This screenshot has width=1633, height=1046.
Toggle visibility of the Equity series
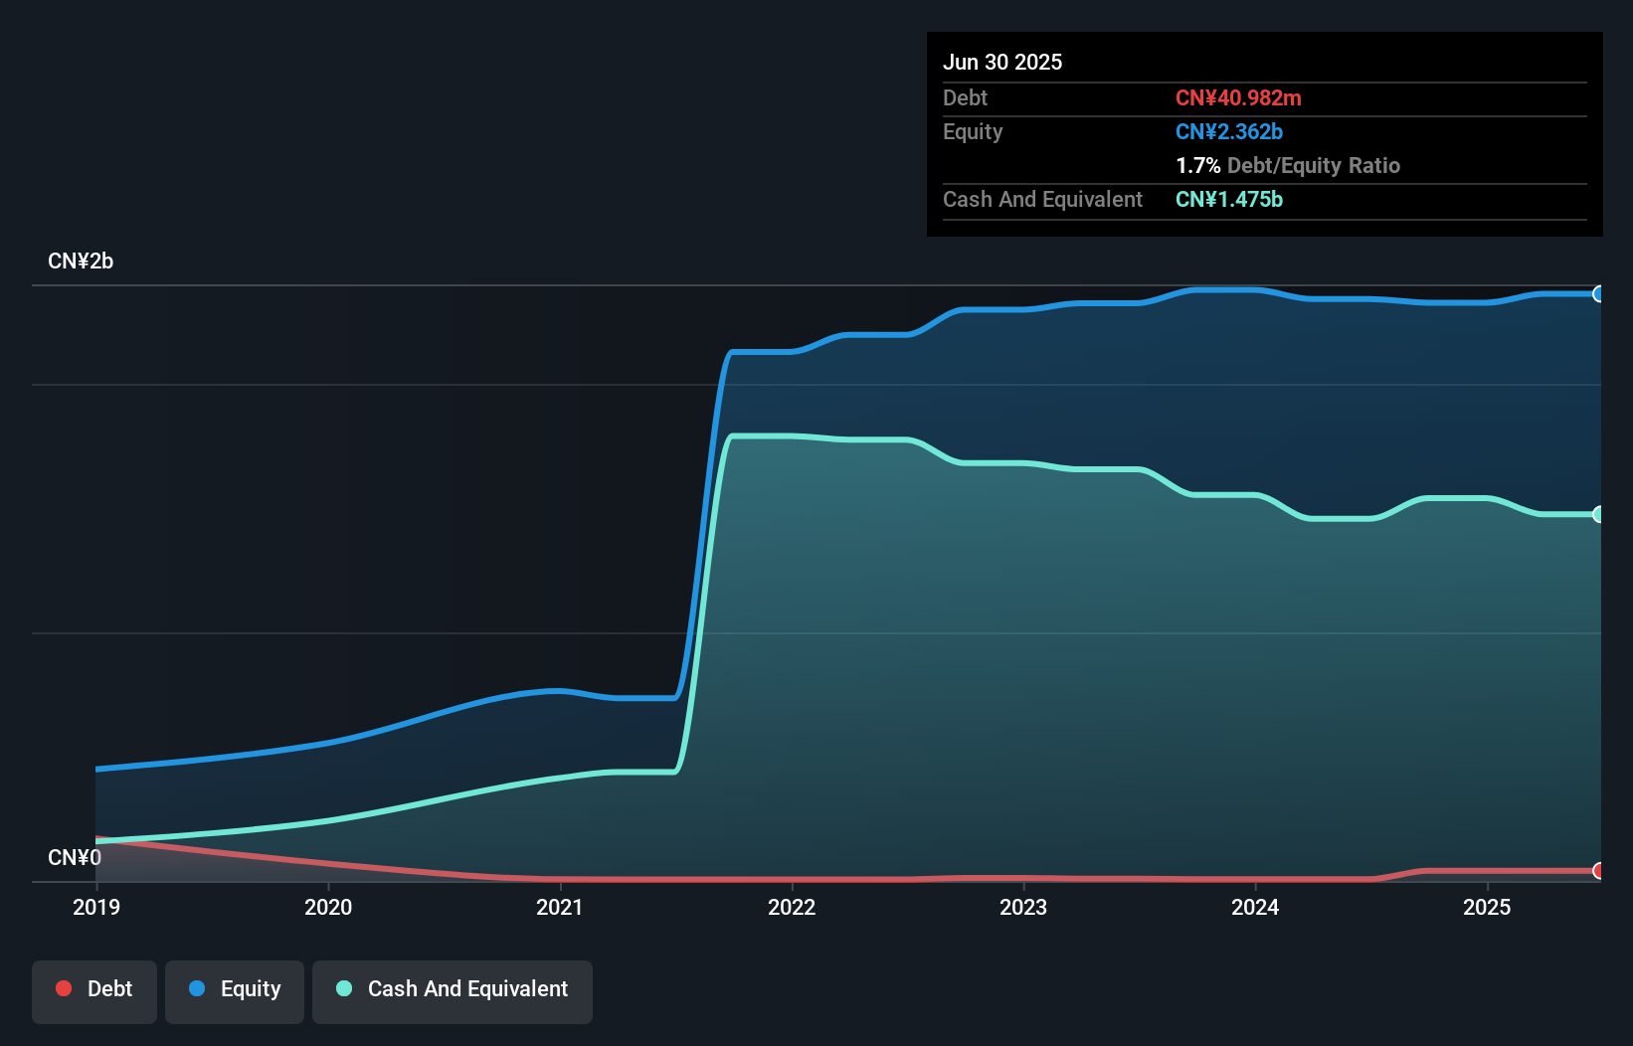click(x=234, y=989)
